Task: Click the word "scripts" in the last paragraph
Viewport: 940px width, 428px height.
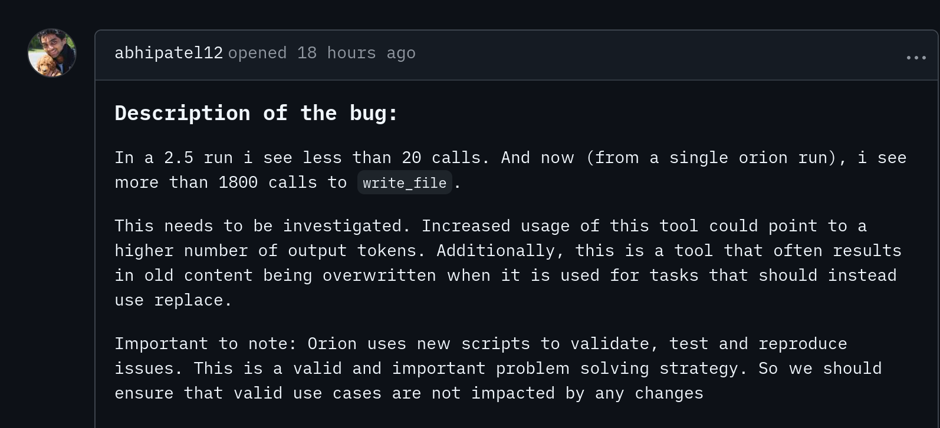Action: [x=495, y=344]
